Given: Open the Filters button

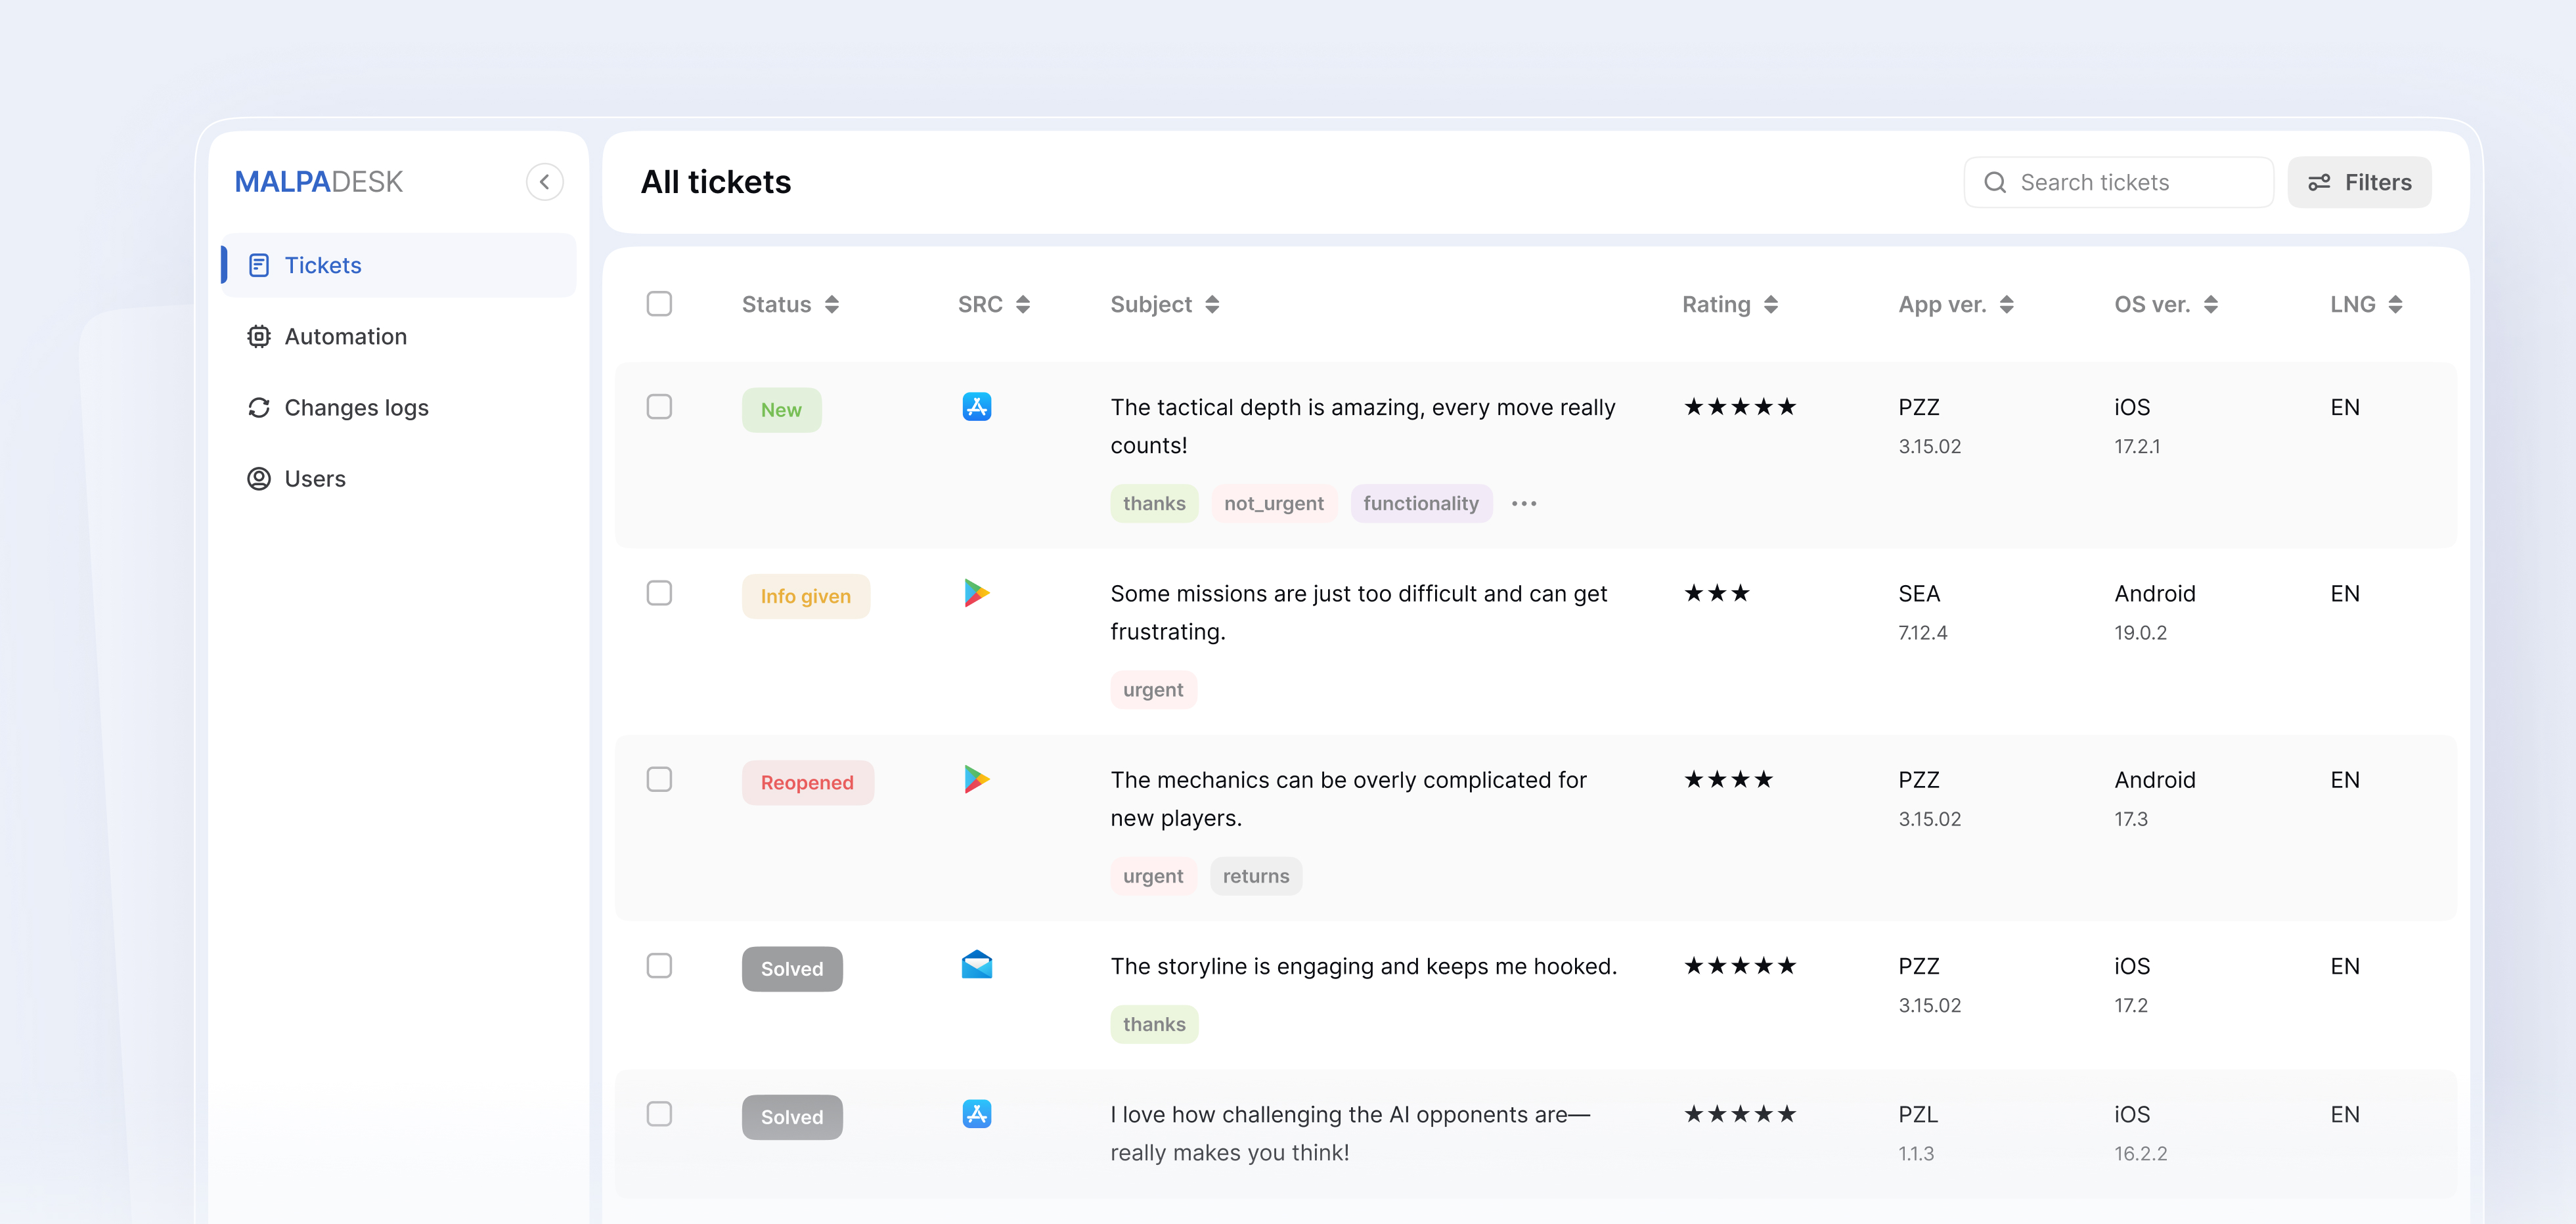Looking at the screenshot, I should (2359, 182).
